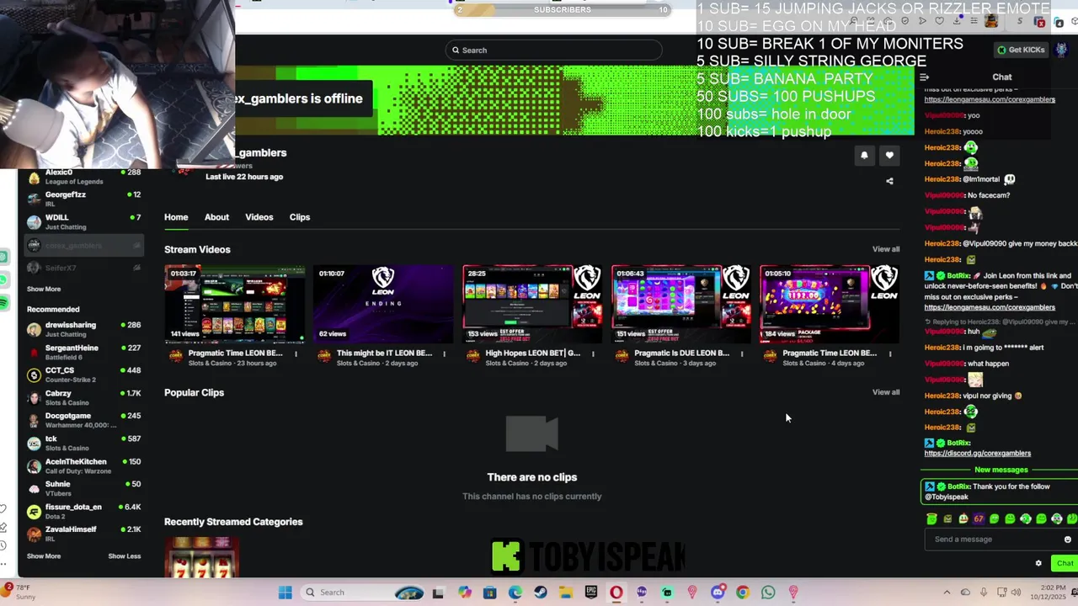
Task: Open the Videos tab
Action: coord(259,217)
